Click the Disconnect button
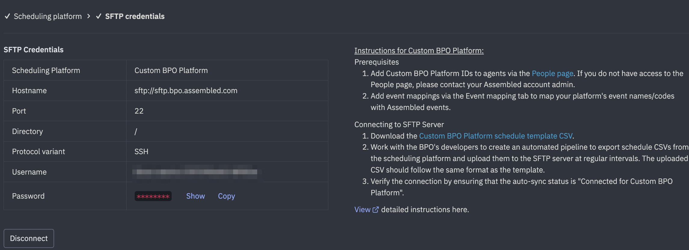The width and height of the screenshot is (689, 250). (x=29, y=238)
